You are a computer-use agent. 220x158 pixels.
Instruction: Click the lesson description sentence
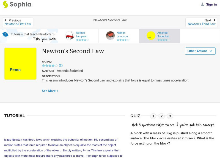click(116, 80)
